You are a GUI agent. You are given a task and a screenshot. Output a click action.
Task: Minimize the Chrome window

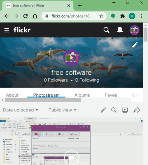[114, 2]
